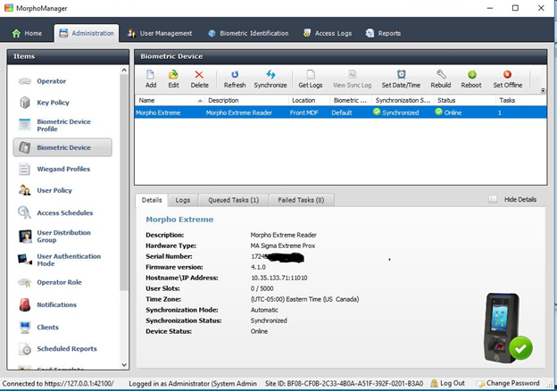Image resolution: width=557 pixels, height=391 pixels.
Task: Toggle the Hide Details checkbox
Action: click(x=493, y=199)
